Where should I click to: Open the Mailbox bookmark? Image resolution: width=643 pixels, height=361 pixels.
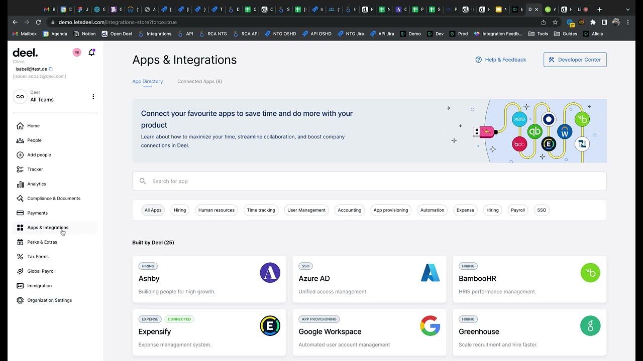click(25, 34)
